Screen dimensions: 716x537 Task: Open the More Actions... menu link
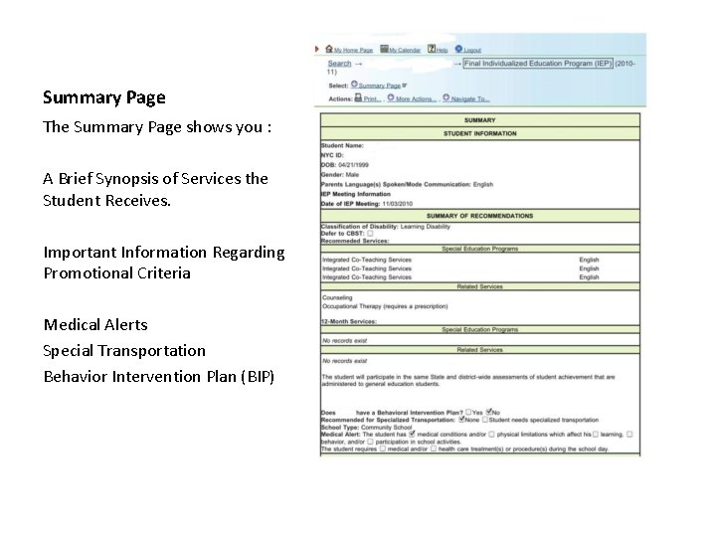tap(416, 98)
